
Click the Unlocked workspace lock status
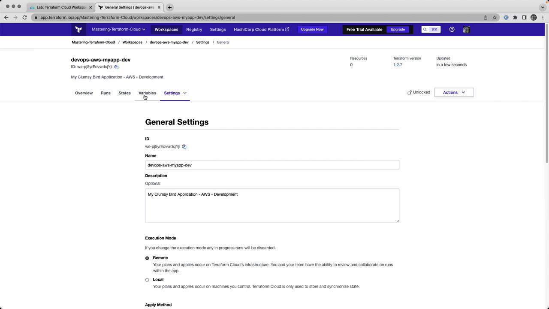419,92
